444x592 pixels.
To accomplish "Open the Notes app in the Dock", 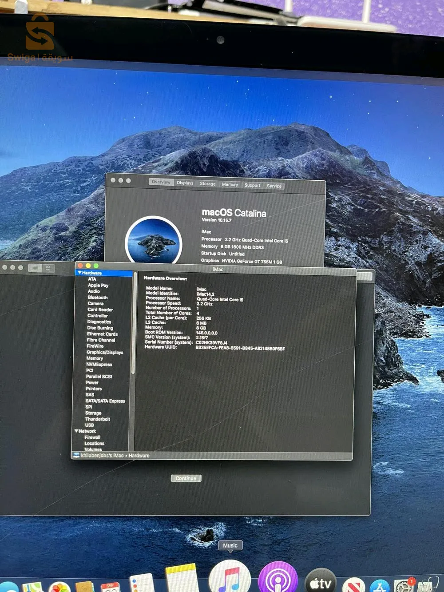I will coord(181,579).
